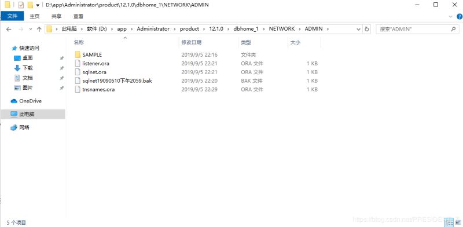The image size is (463, 227).
Task: Click the tnsnames.ora file icon
Action: pyautogui.click(x=78, y=89)
